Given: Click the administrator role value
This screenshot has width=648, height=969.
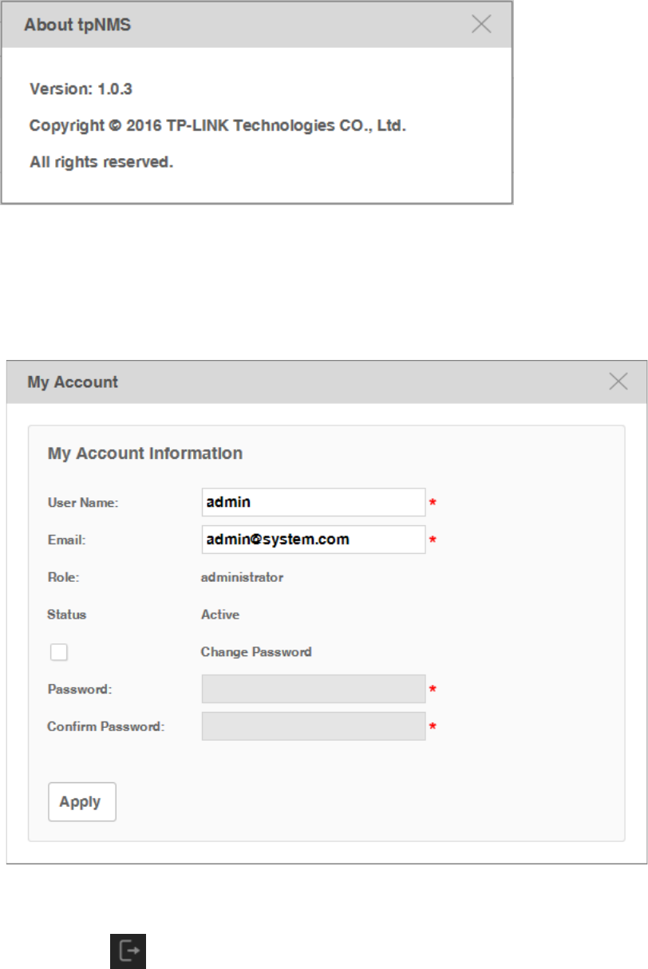Looking at the screenshot, I should pyautogui.click(x=242, y=577).
